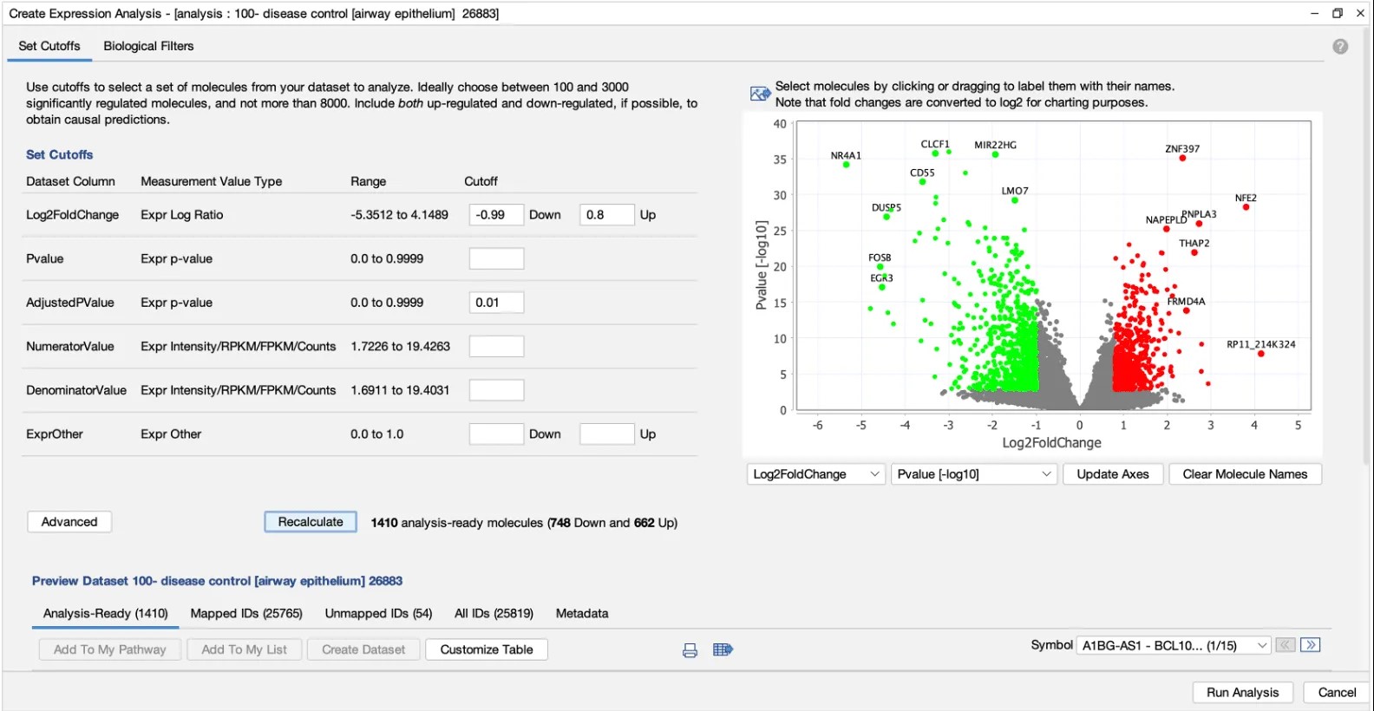Switch to the Biological Filters tab
The height and width of the screenshot is (711, 1374).
click(x=148, y=46)
